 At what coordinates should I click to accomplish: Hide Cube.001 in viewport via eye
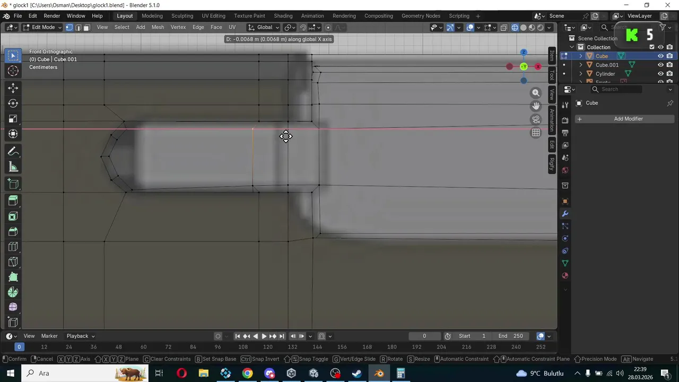coord(660,65)
